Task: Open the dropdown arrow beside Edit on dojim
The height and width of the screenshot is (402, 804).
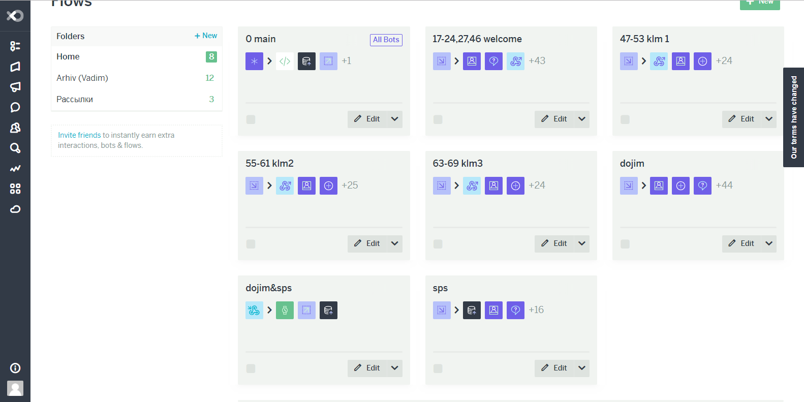Action: coord(769,243)
